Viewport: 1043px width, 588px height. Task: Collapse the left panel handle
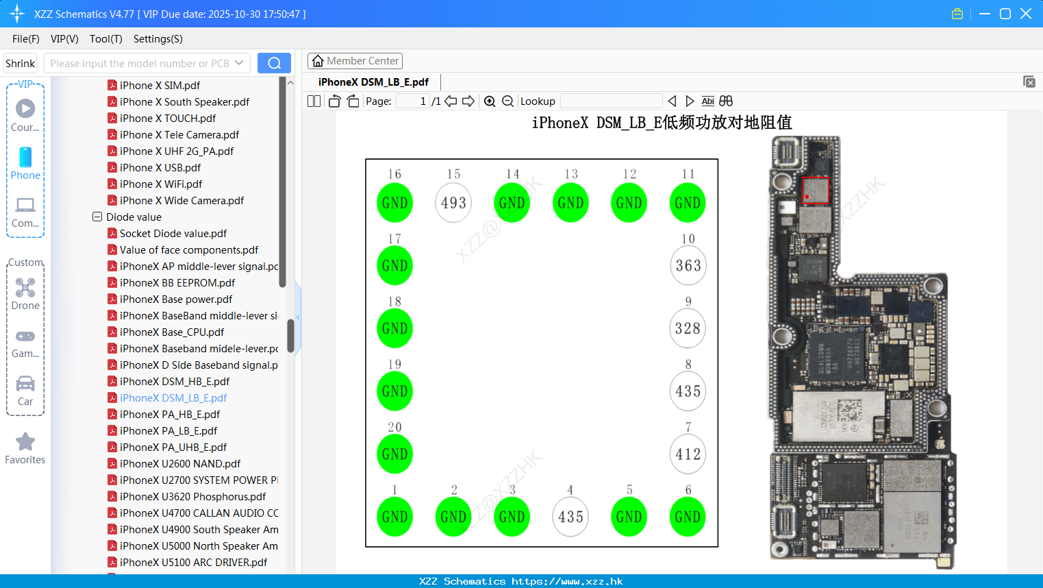pyautogui.click(x=298, y=317)
